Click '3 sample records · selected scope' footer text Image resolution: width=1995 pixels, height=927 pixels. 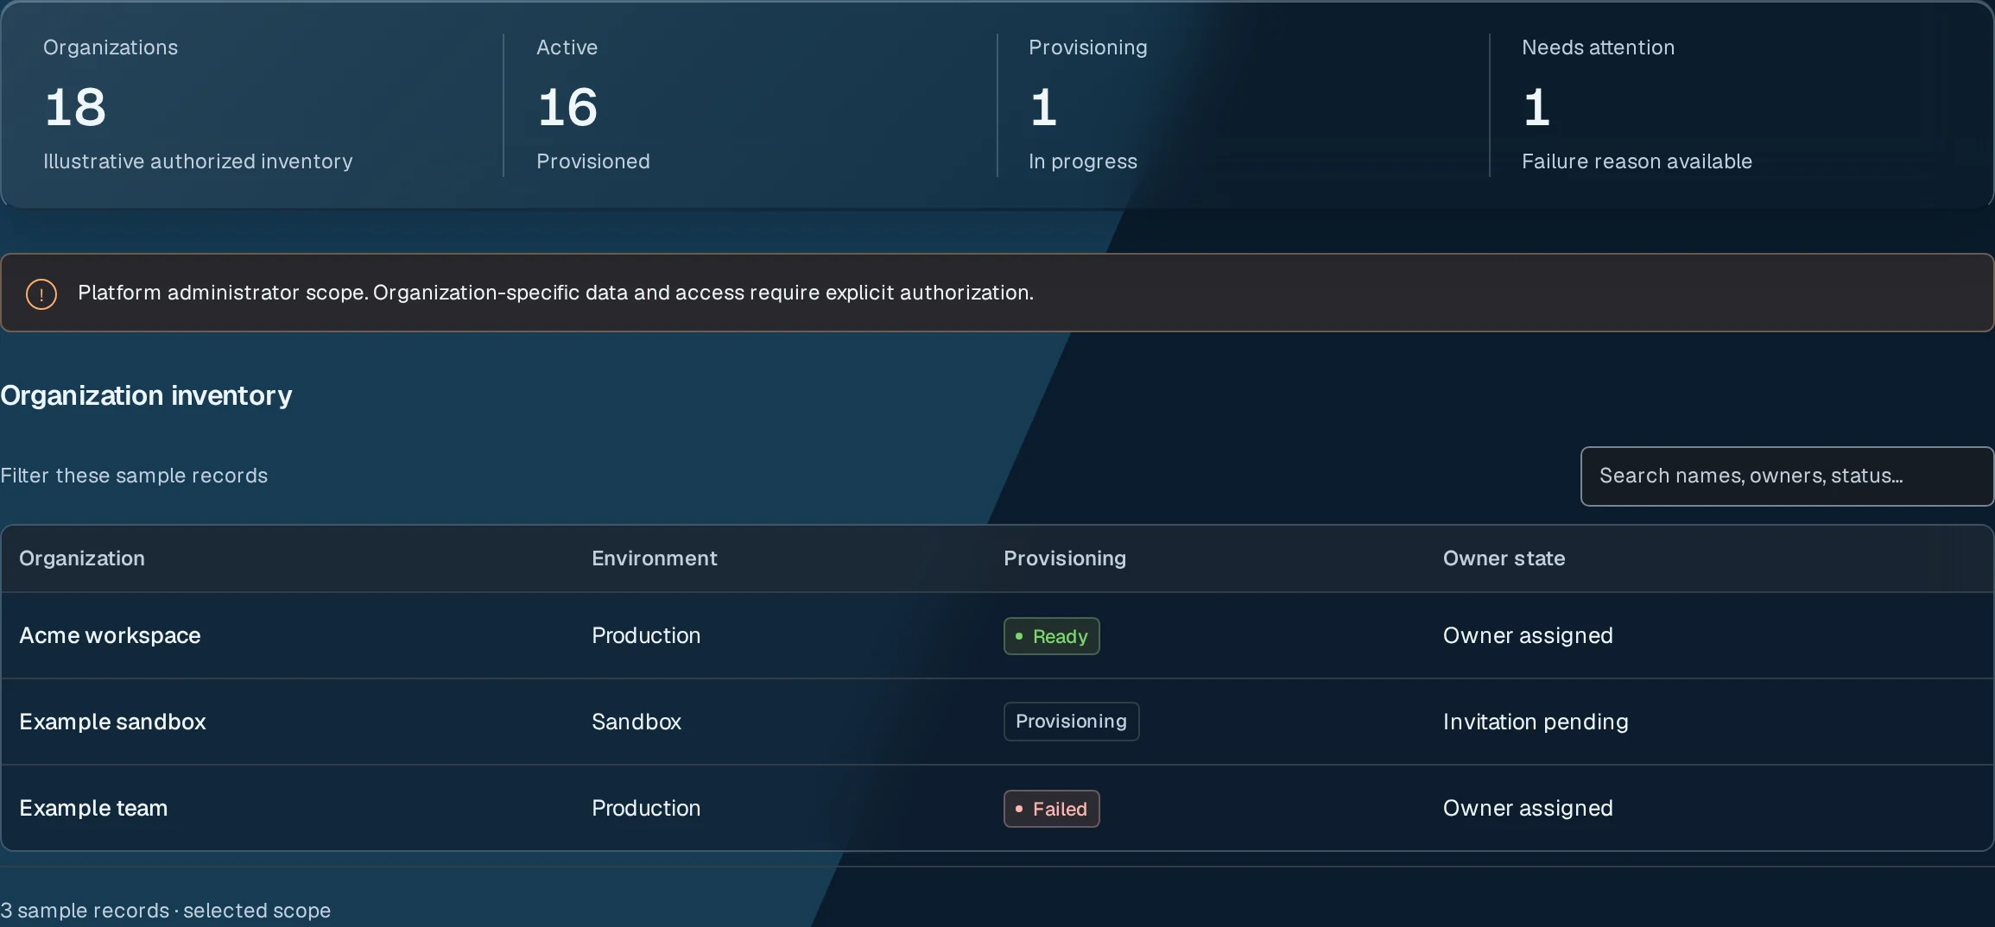point(165,911)
